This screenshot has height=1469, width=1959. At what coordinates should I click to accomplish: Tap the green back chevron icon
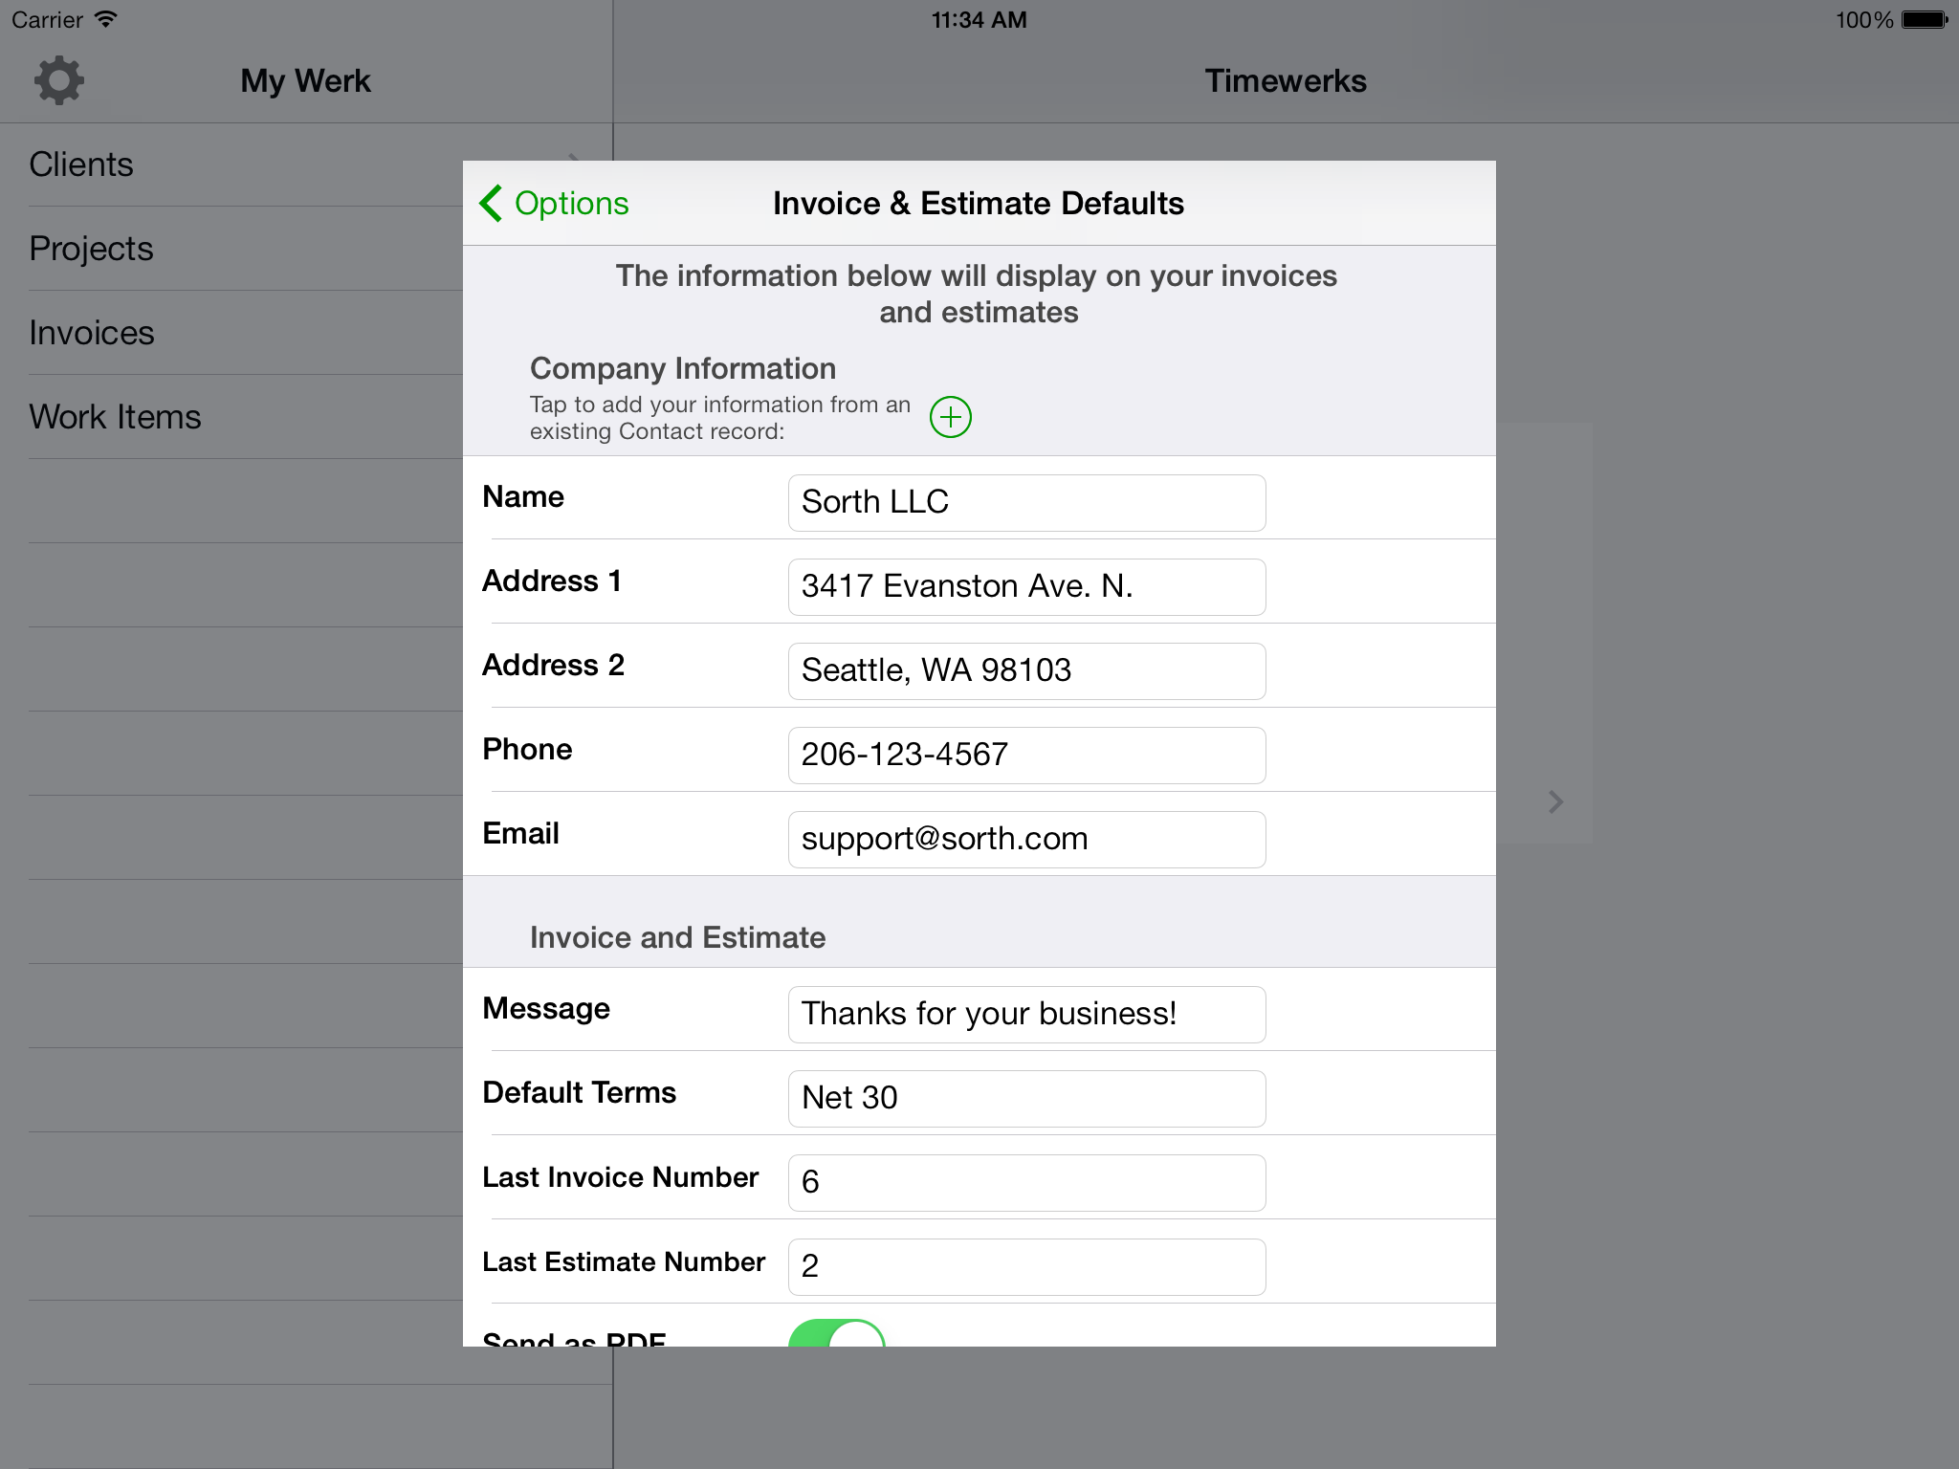491,203
